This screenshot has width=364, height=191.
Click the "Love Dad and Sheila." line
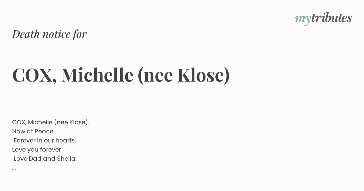(x=45, y=159)
